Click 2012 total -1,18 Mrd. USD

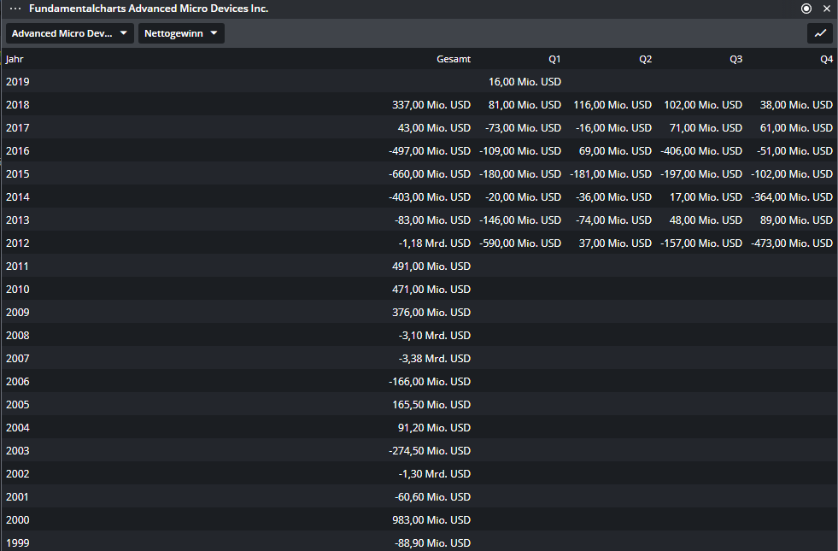tap(435, 243)
